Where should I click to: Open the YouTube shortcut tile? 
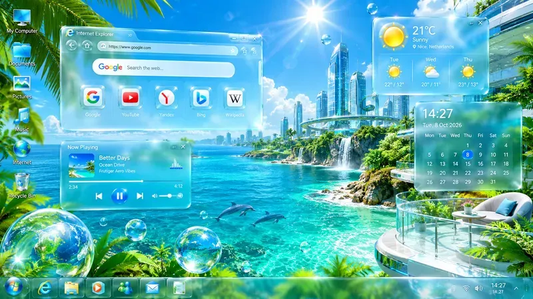click(130, 98)
